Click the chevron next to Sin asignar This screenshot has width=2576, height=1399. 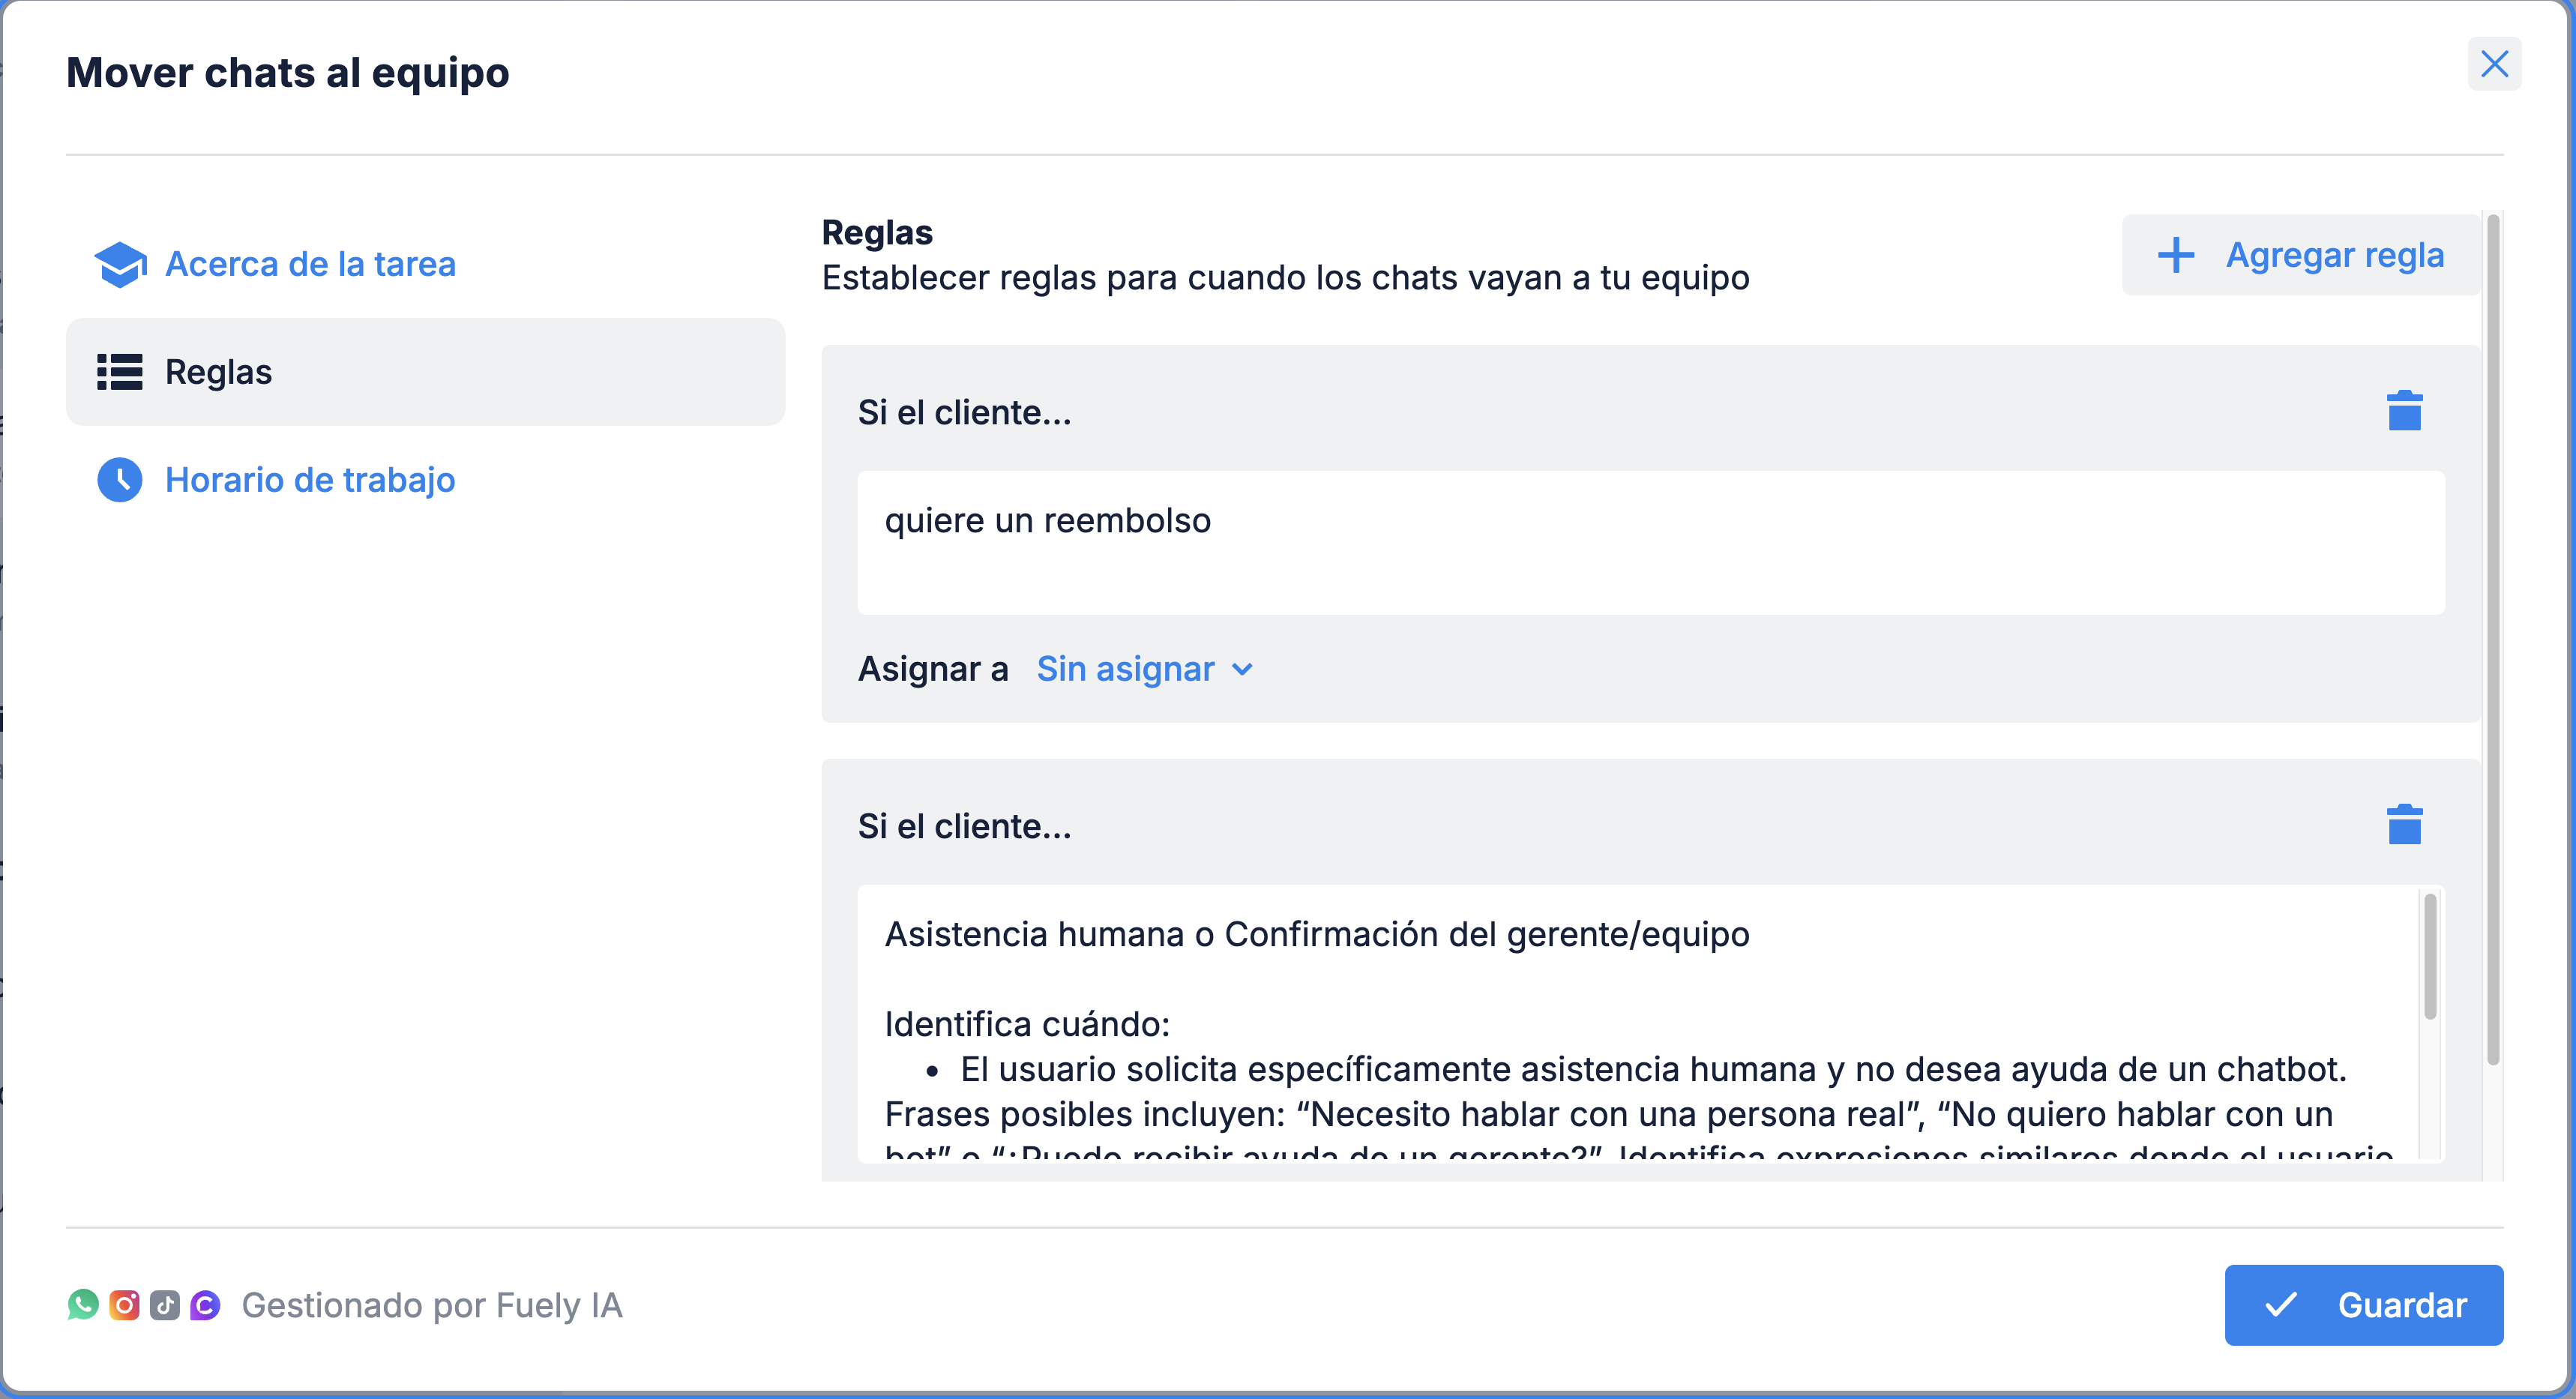click(x=1242, y=670)
